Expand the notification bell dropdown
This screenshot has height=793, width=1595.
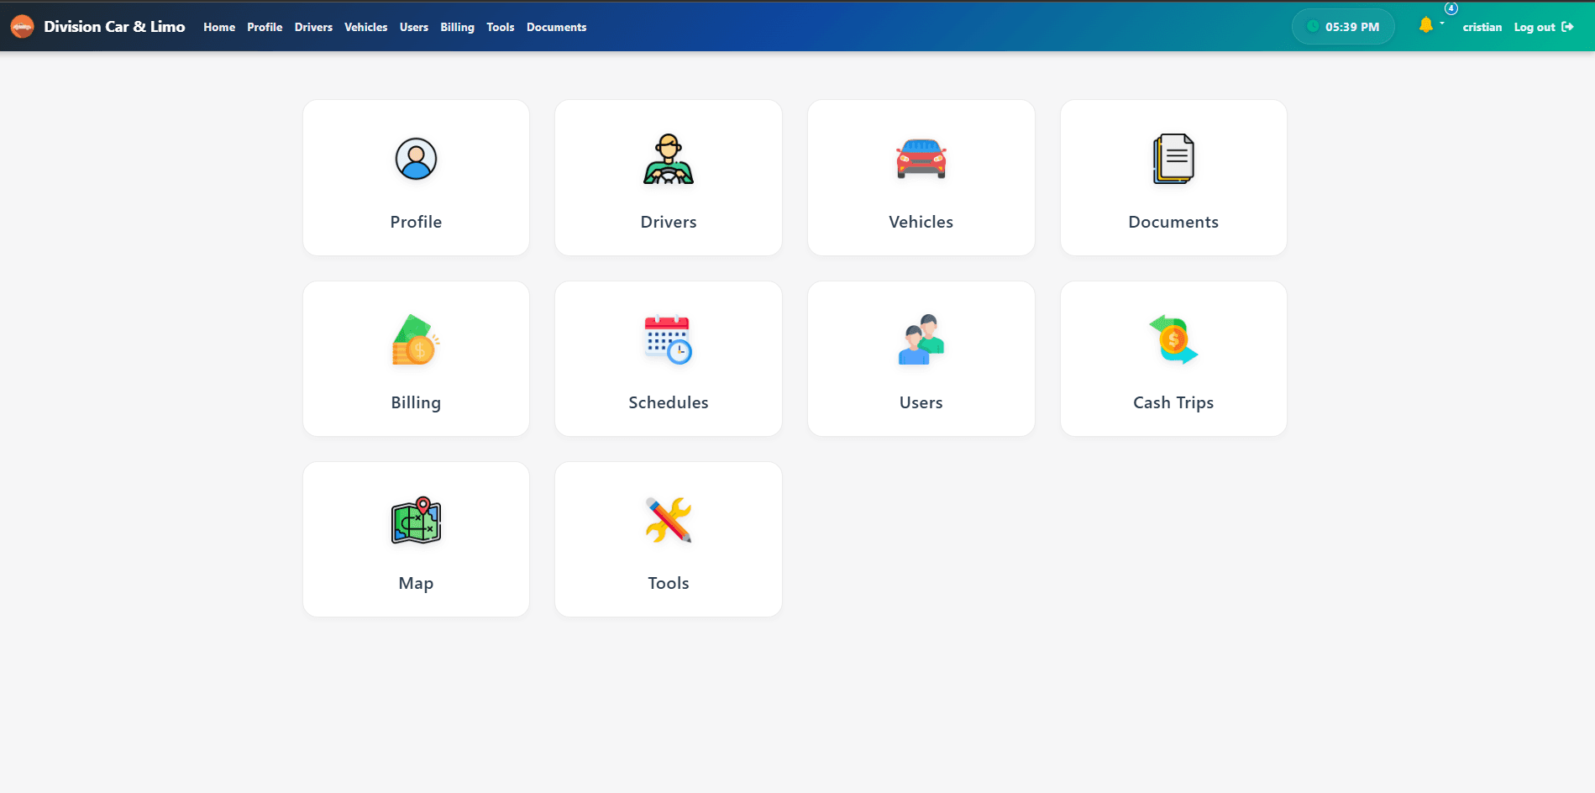pyautogui.click(x=1430, y=25)
